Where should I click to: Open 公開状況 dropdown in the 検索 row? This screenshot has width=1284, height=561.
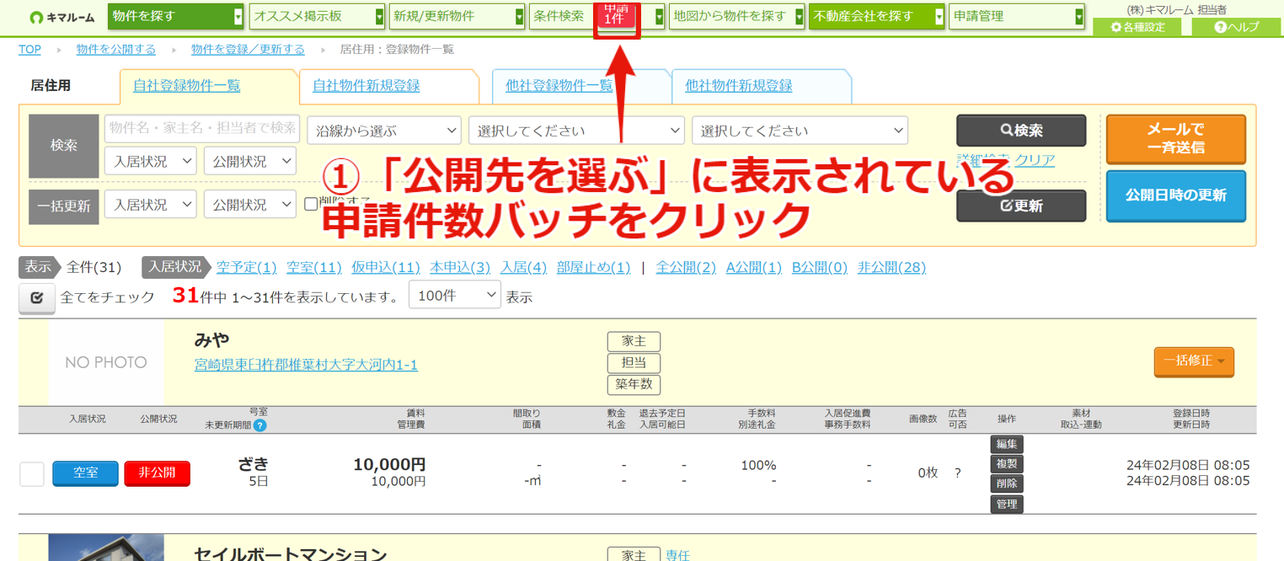tap(250, 161)
